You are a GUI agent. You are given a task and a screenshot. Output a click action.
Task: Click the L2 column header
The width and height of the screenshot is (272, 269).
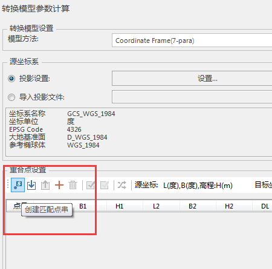(156, 206)
